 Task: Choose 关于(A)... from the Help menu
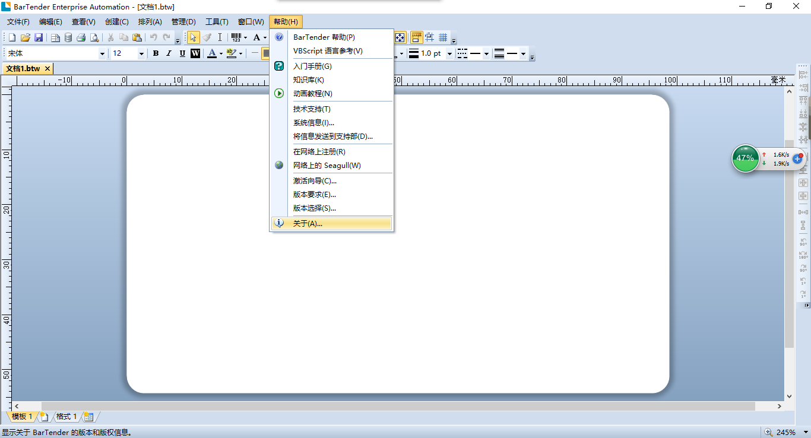[x=308, y=224]
